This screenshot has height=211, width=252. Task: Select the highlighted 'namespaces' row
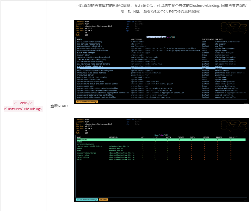click(x=161, y=140)
